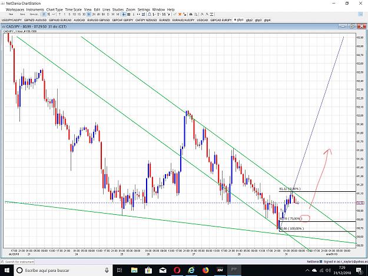Open Firefox from the taskbar

[205, 270]
